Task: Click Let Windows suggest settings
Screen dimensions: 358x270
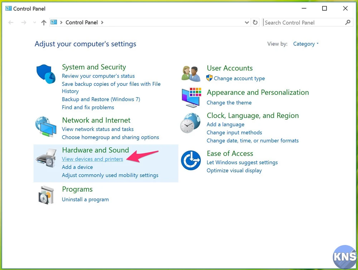Action: [242, 162]
